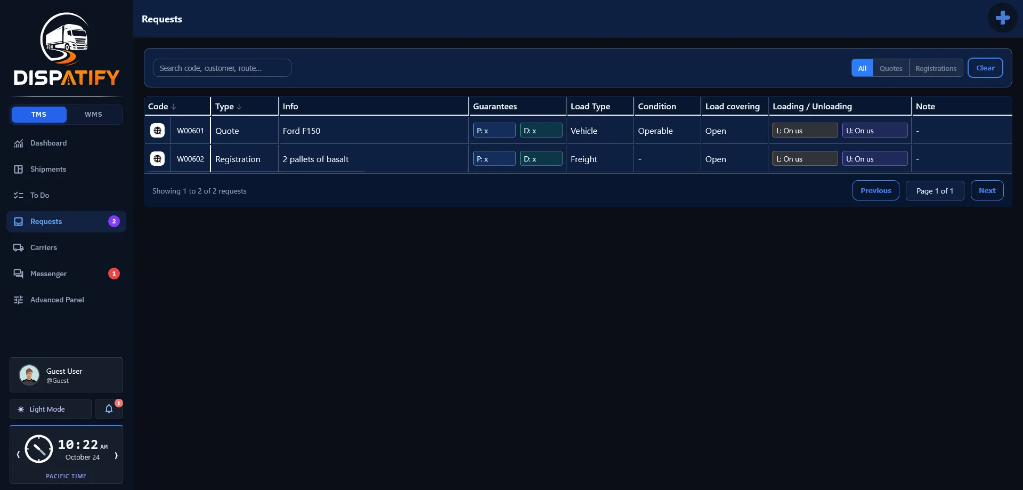Click the 2 pallets of basalt cell
This screenshot has height=490, width=1023.
click(373, 159)
